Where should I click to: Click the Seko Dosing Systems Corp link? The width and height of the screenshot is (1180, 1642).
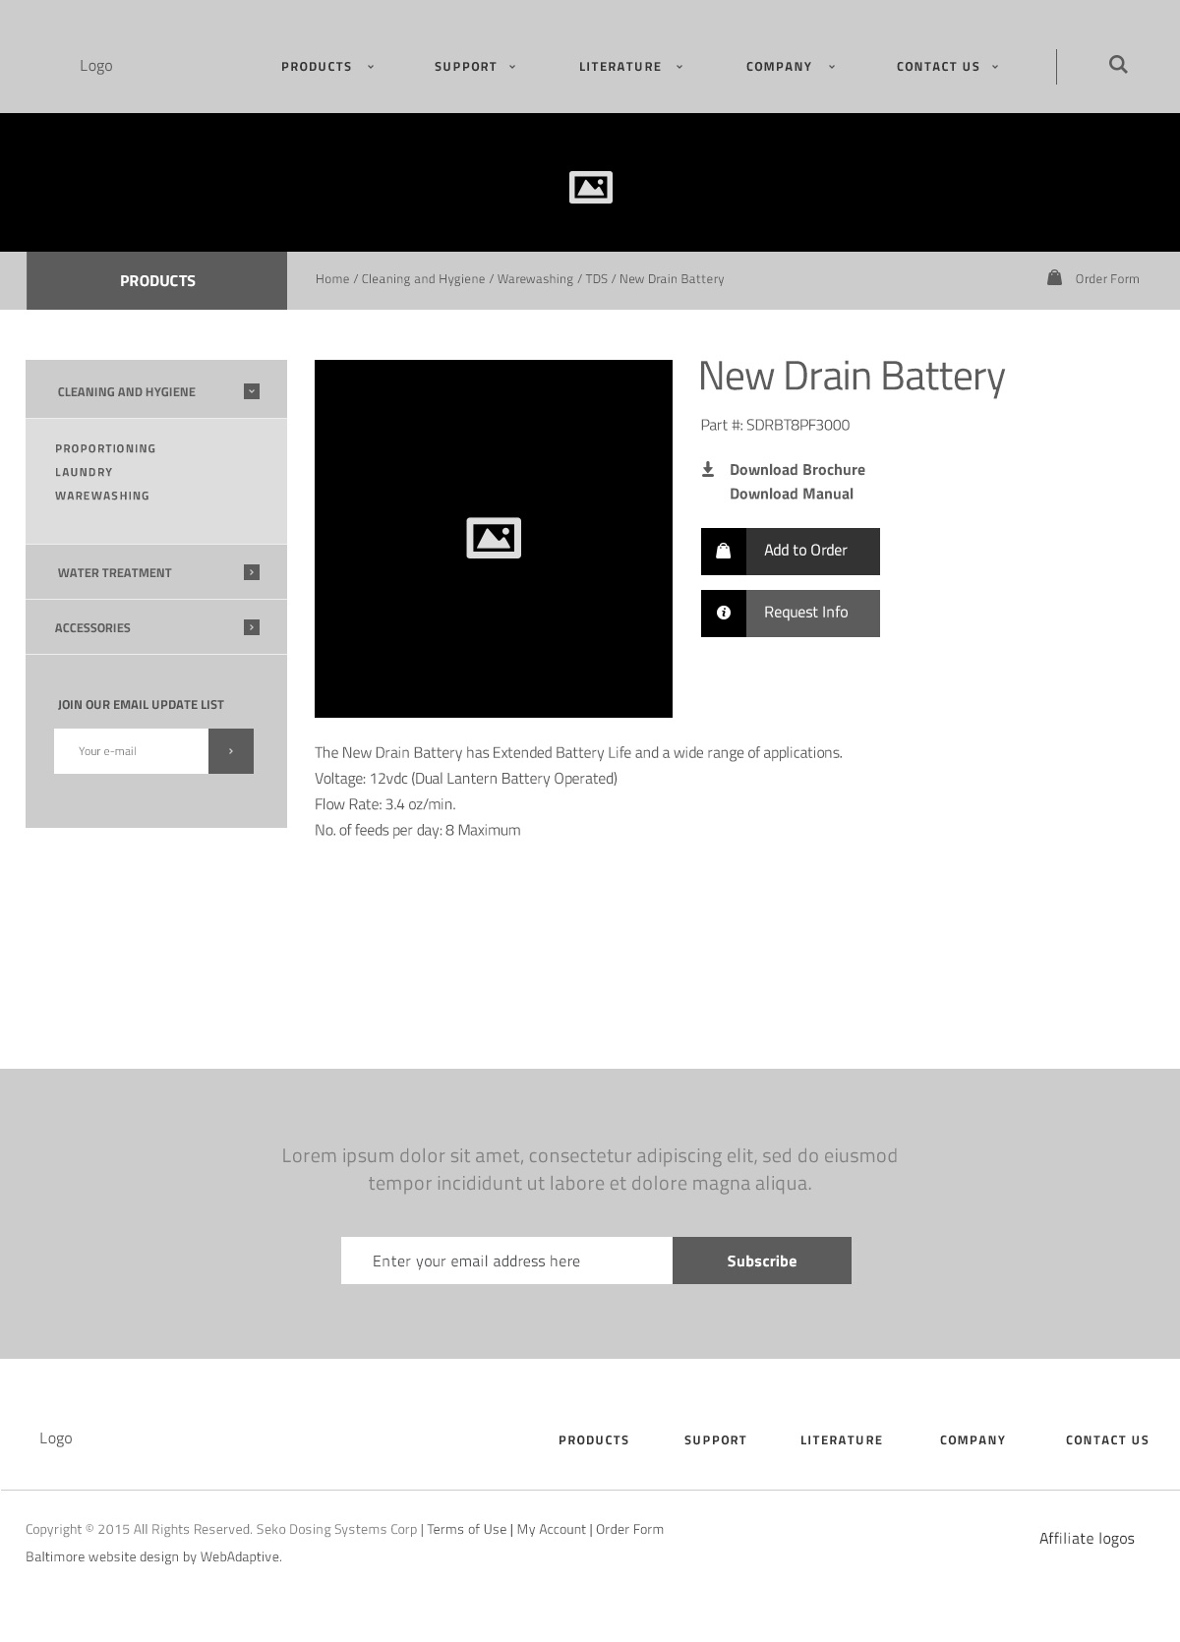pos(336,1529)
